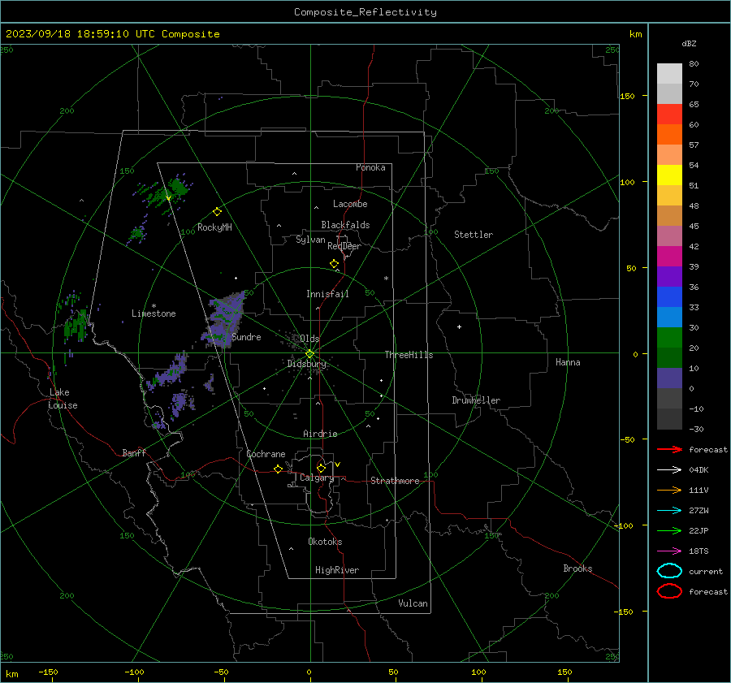The height and width of the screenshot is (683, 731).
Task: Click the Okotoks label
Action: click(x=325, y=542)
